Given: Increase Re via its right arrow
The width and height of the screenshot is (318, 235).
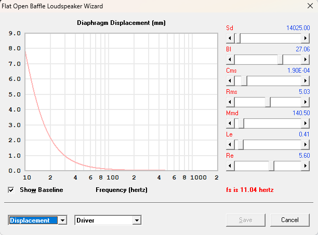Looking at the screenshot, I should click(305, 166).
